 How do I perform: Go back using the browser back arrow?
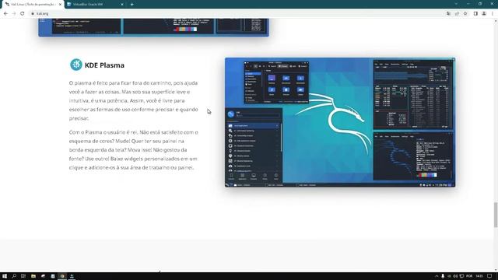5,14
